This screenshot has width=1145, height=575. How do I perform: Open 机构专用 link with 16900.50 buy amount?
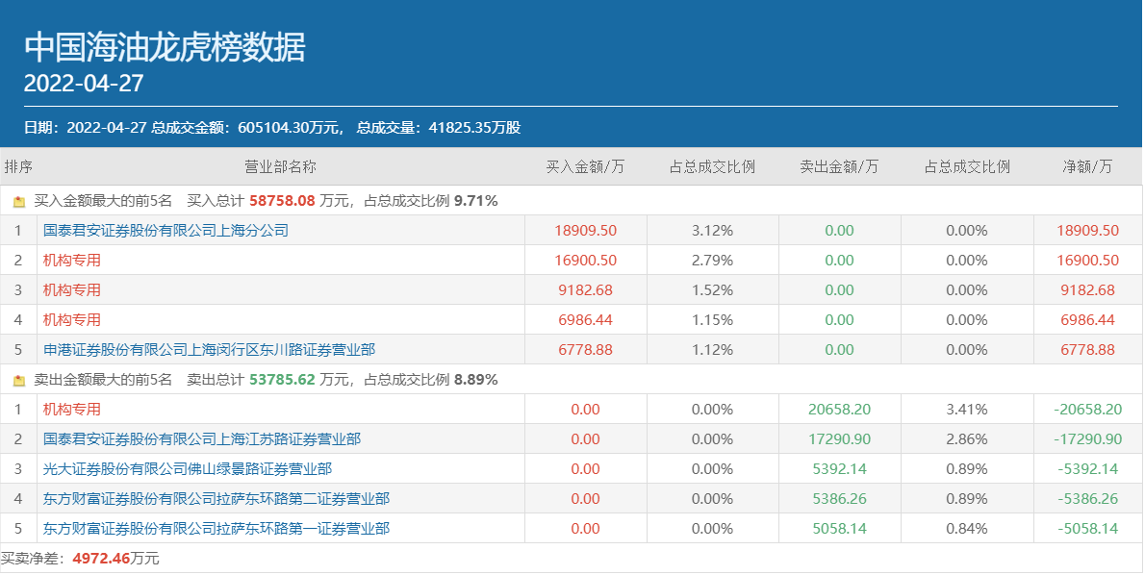pyautogui.click(x=71, y=261)
